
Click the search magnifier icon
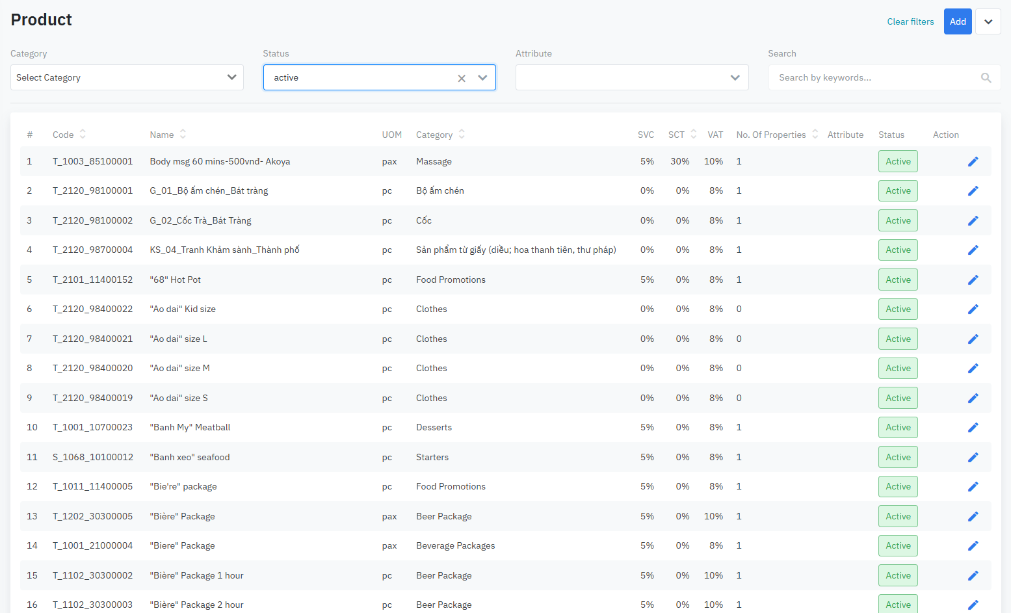coord(986,78)
